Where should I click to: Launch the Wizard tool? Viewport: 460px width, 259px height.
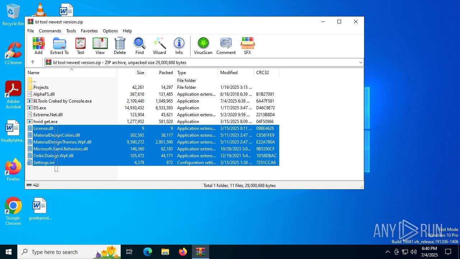coord(160,46)
